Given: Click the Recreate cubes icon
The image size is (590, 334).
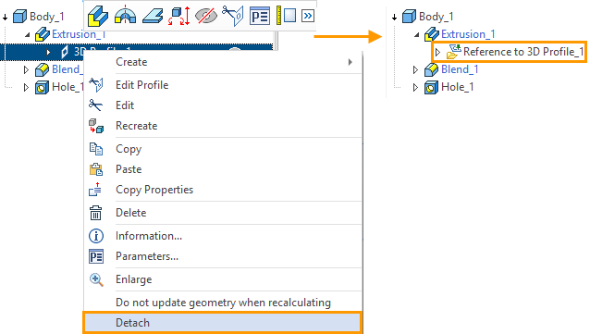Looking at the screenshot, I should pyautogui.click(x=96, y=126).
